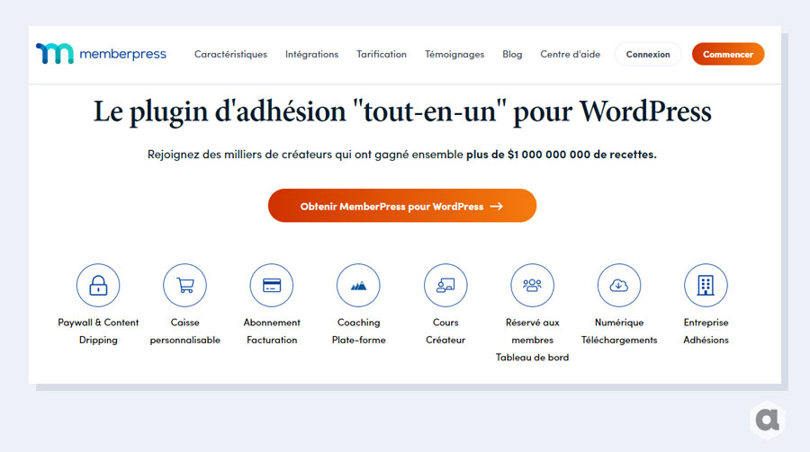
Task: Select the Caisse personnalisable cart icon
Action: (184, 286)
